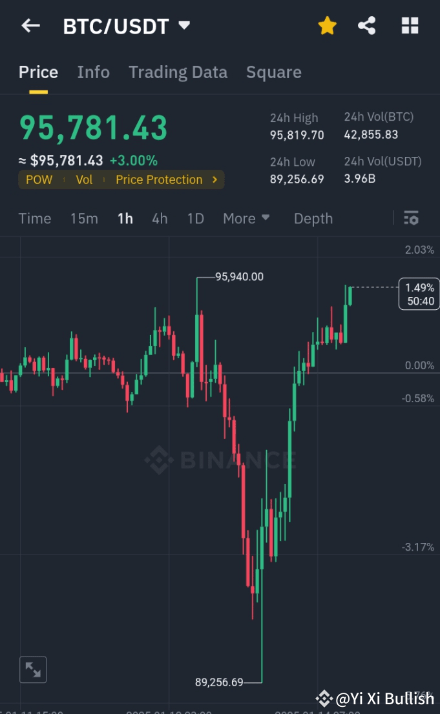
Task: Switch to the Info tab
Action: pyautogui.click(x=93, y=72)
